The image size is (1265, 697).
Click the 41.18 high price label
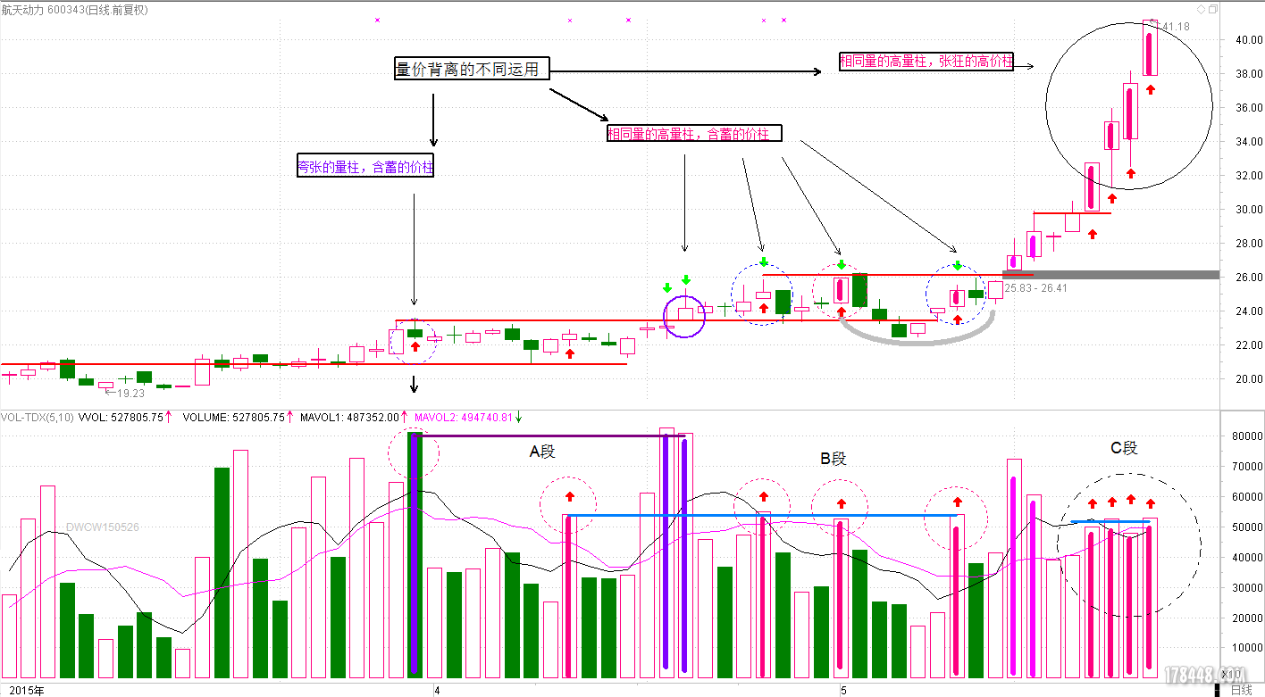pos(1176,27)
